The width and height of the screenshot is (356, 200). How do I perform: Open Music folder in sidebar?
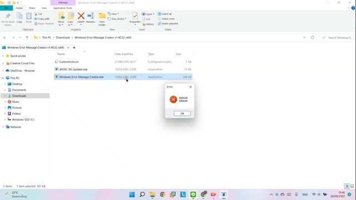16,102
